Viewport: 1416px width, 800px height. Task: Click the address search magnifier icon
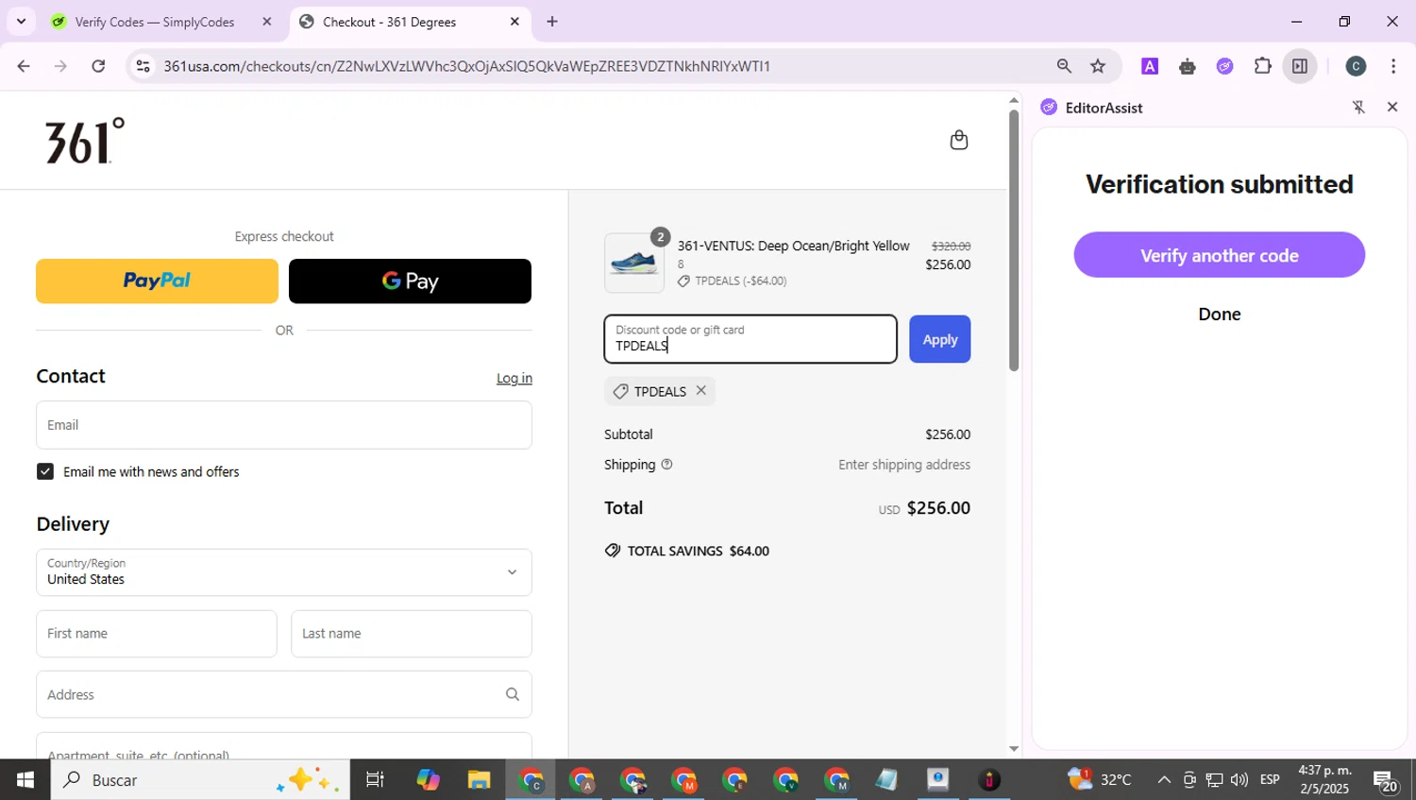512,694
